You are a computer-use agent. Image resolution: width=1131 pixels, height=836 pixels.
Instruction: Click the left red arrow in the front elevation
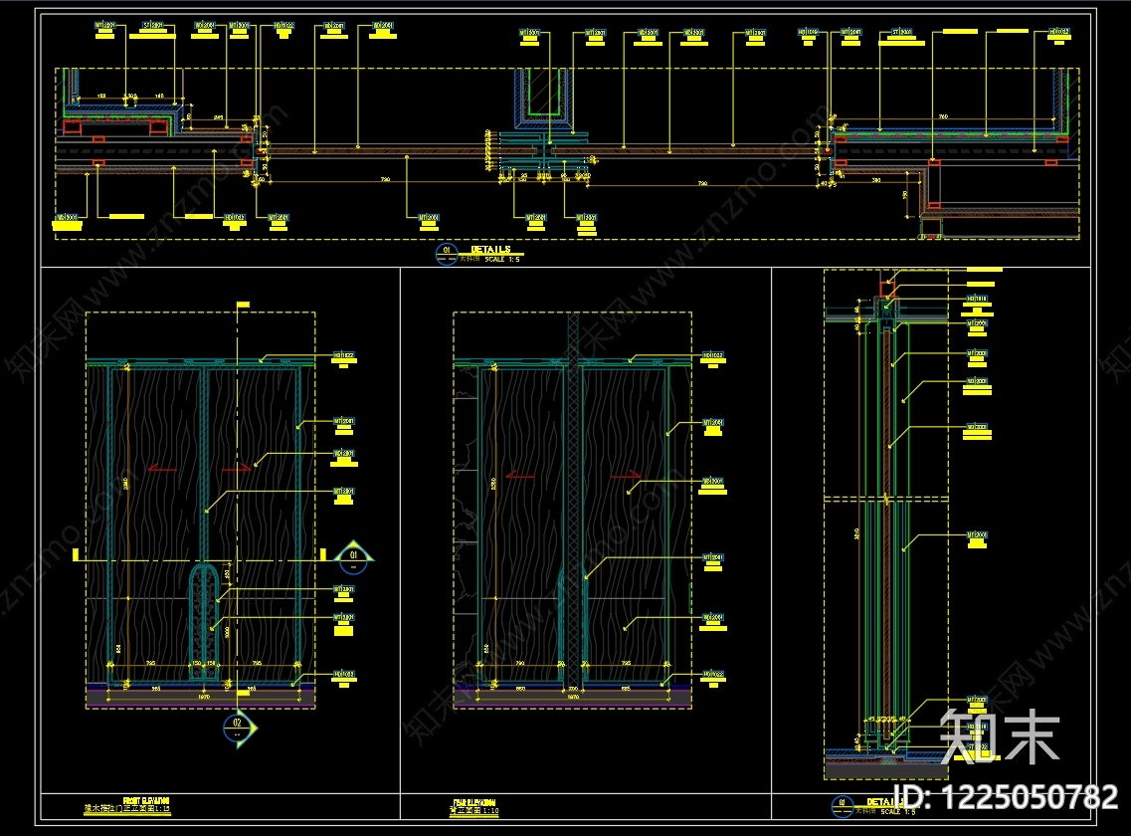161,469
